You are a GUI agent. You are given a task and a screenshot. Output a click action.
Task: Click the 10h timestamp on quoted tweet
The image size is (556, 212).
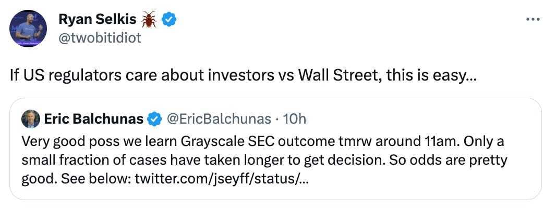click(x=294, y=119)
